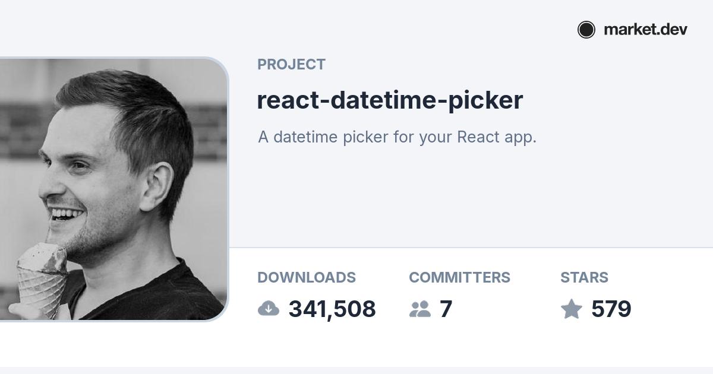This screenshot has width=713, height=374.
Task: Click the PROJECT label above the title
Action: click(x=291, y=65)
